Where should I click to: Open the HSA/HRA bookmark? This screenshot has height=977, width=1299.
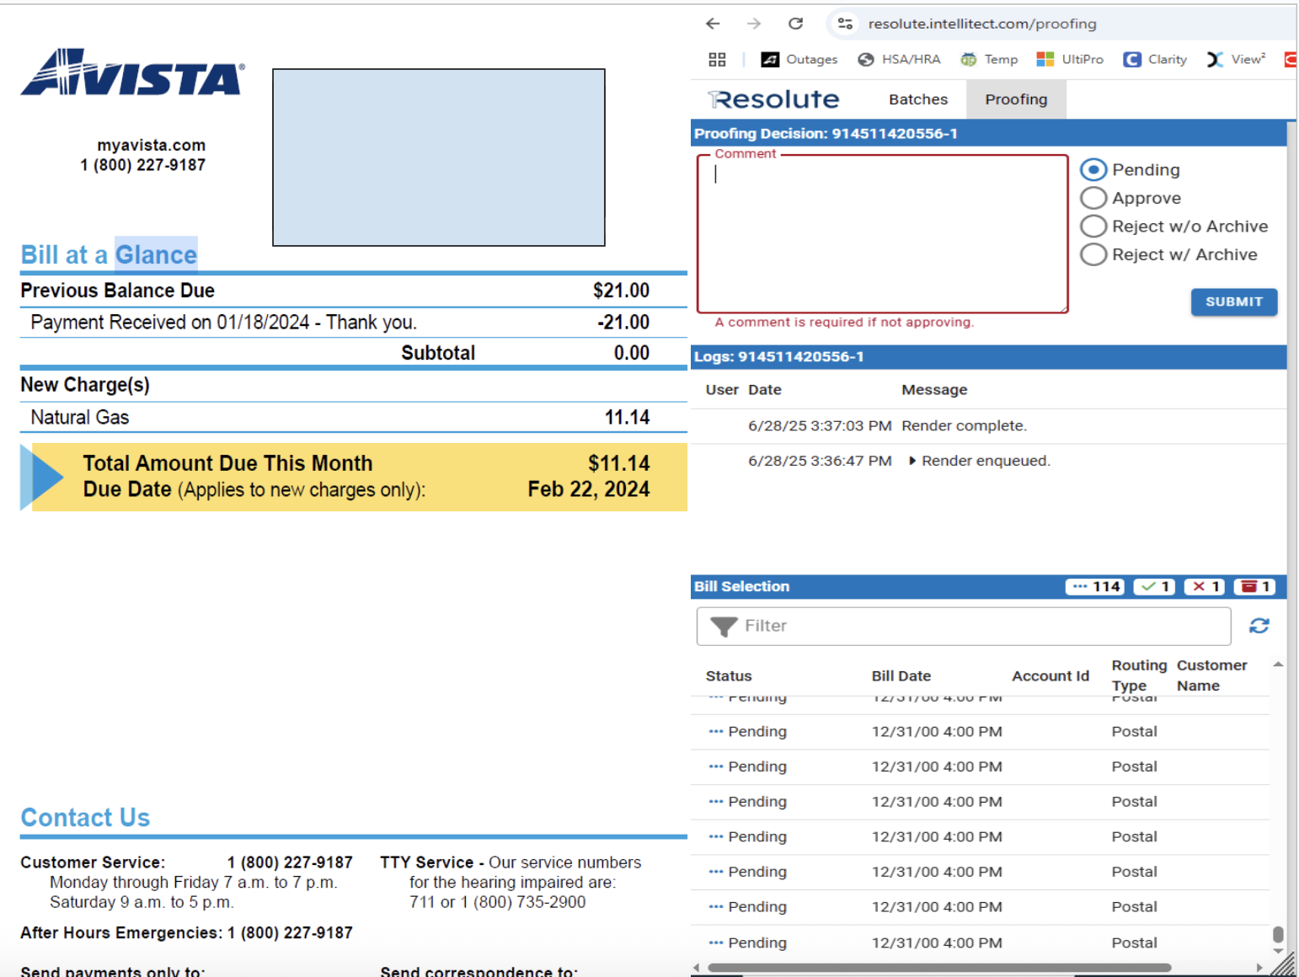coord(899,59)
